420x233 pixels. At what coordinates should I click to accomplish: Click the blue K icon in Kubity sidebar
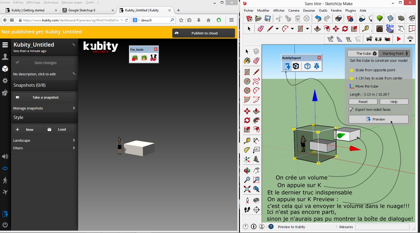[5, 214]
